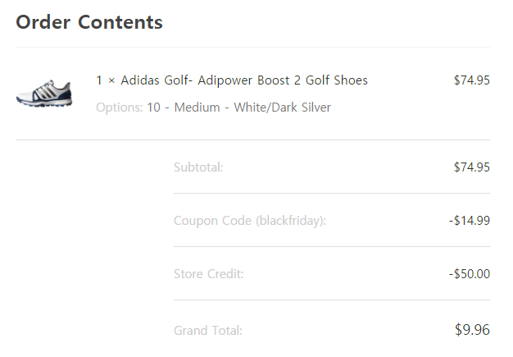Click the "Grand Total:" label
The image size is (513, 357).
tap(208, 331)
